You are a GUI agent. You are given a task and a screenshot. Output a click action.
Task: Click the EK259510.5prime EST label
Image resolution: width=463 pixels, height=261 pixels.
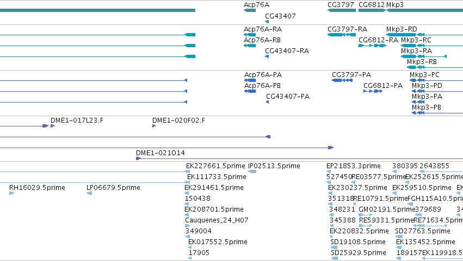click(x=422, y=188)
